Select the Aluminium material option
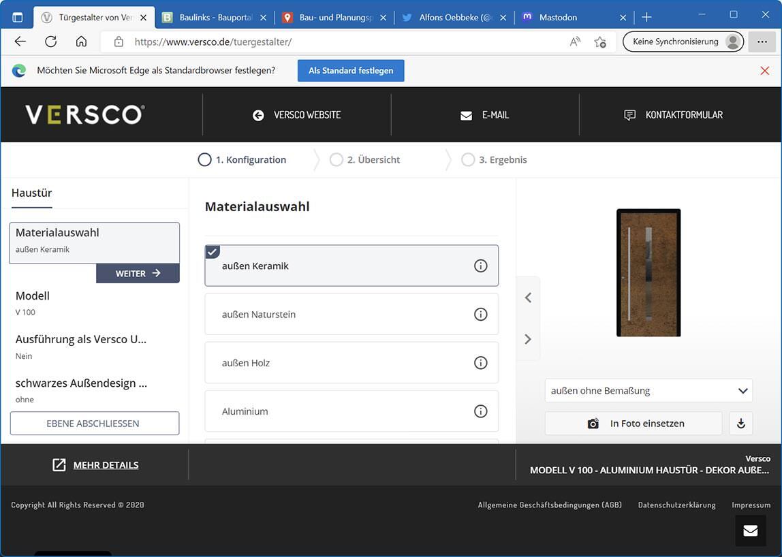Viewport: 782px width, 557px height. point(351,411)
